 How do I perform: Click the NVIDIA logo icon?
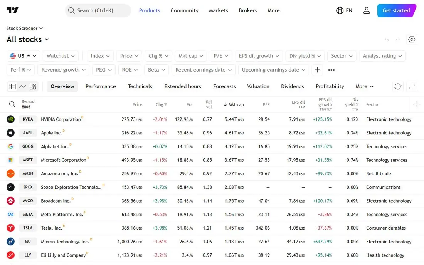point(10,119)
